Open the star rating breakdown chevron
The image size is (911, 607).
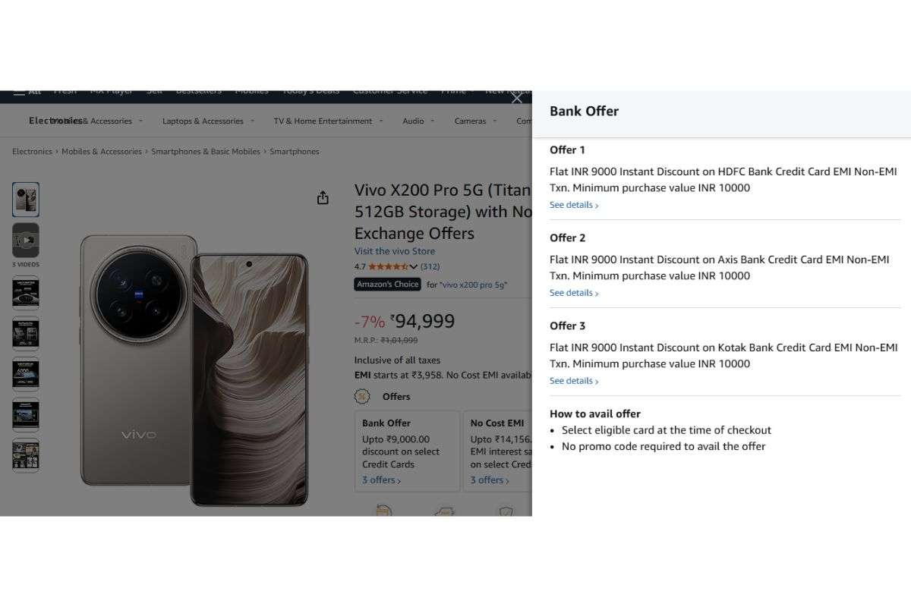pyautogui.click(x=414, y=266)
